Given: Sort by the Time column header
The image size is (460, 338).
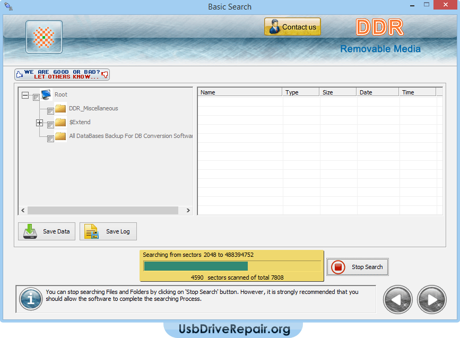Looking at the screenshot, I should coord(418,92).
